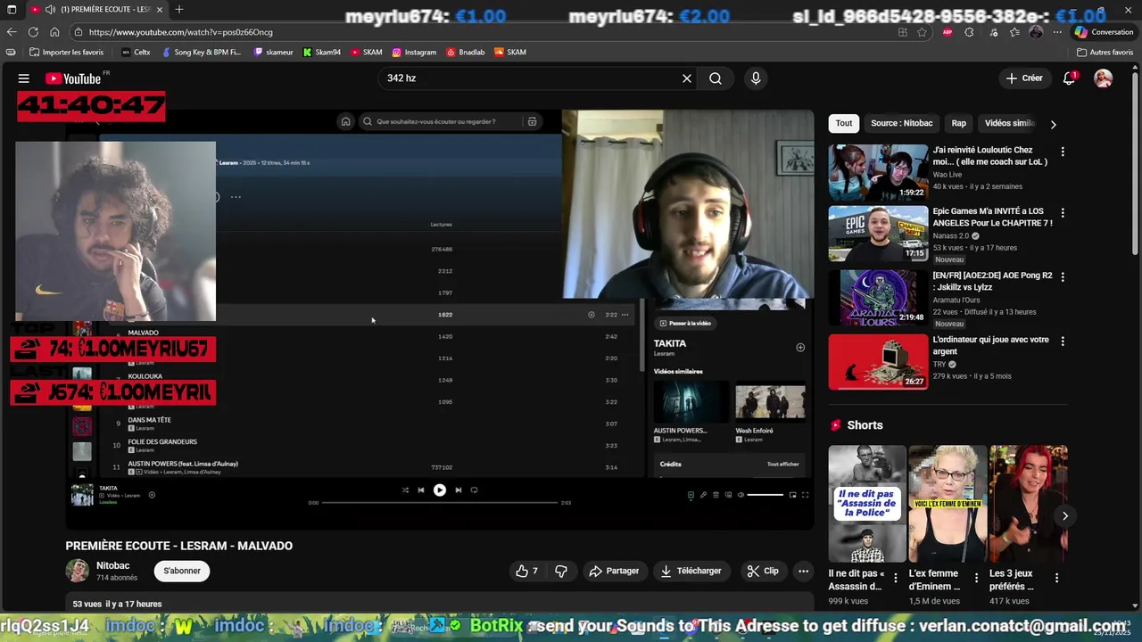Open options for 'L'ordinateur qui joue' video
Image resolution: width=1142 pixels, height=642 pixels.
coord(1062,341)
